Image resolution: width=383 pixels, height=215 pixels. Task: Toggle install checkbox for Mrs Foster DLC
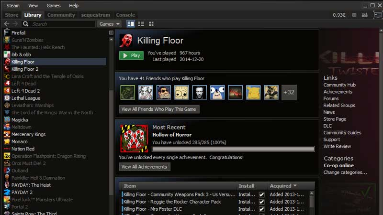pyautogui.click(x=261, y=209)
